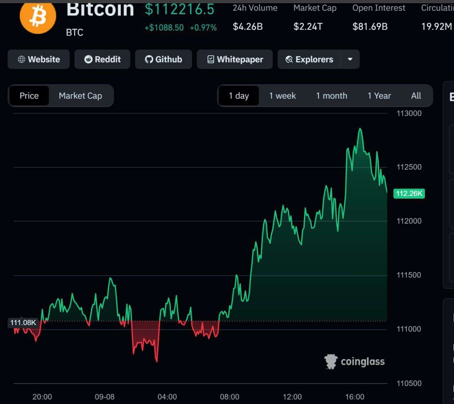454x404 pixels.
Task: Click the globe icon on Website button
Action: pos(22,59)
